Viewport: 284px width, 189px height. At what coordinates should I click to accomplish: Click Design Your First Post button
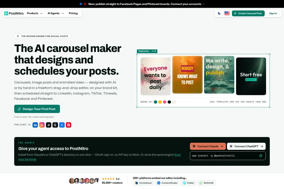[x=37, y=109]
